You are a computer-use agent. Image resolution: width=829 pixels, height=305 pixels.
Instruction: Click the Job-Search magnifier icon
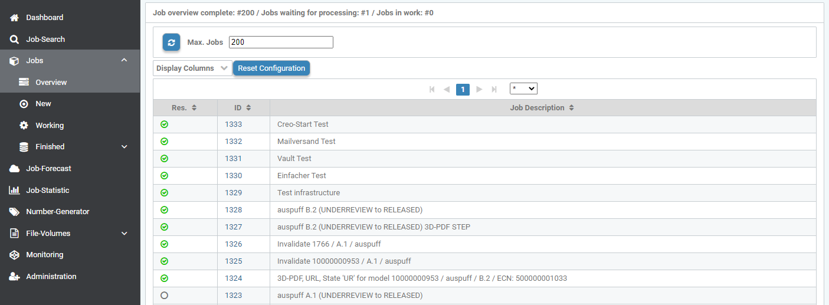click(x=15, y=40)
